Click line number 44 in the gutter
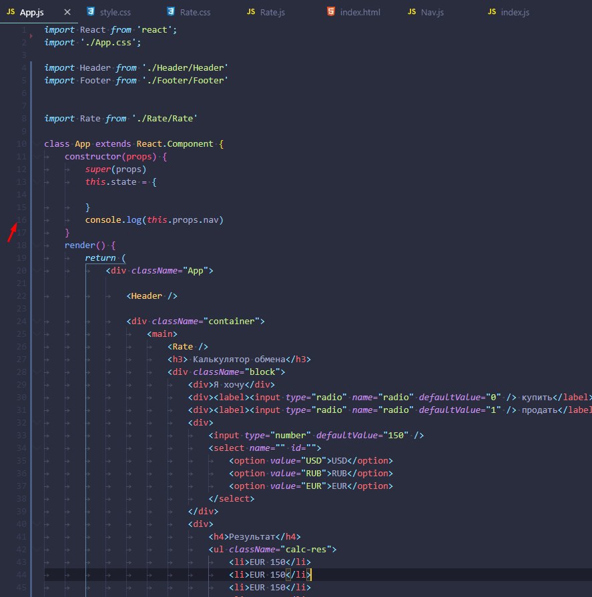Viewport: 592px width, 597px height. [21, 574]
